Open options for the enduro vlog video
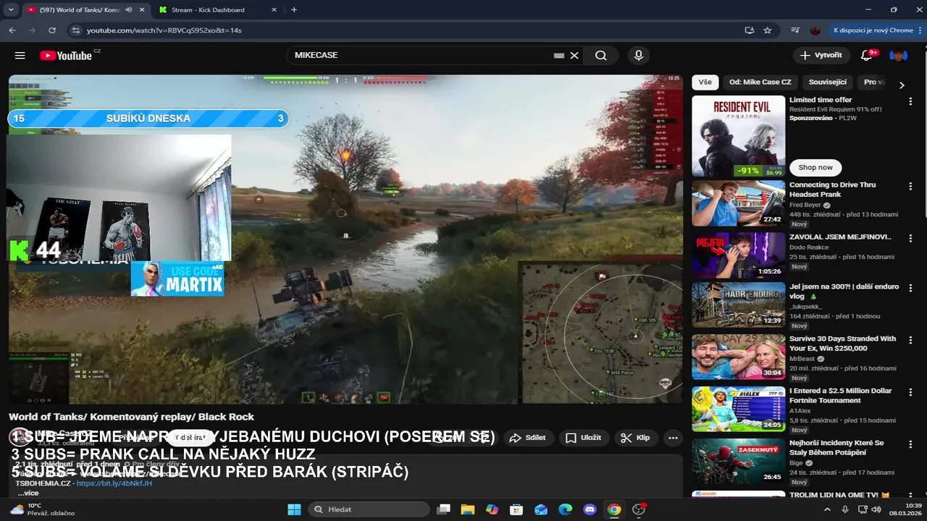 pyautogui.click(x=910, y=288)
